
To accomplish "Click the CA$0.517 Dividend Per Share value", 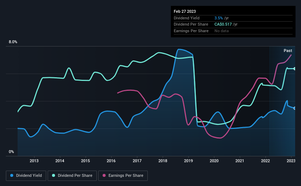I will pyautogui.click(x=223, y=25).
